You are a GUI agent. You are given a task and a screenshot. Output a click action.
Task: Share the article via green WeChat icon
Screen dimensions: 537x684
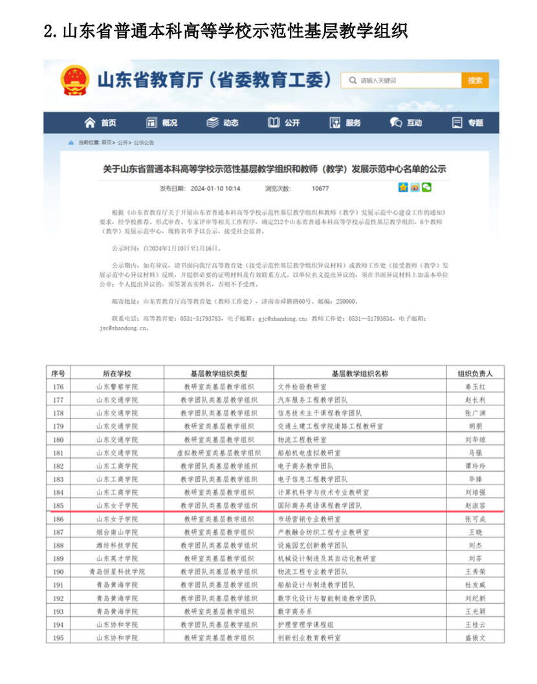pyautogui.click(x=426, y=188)
